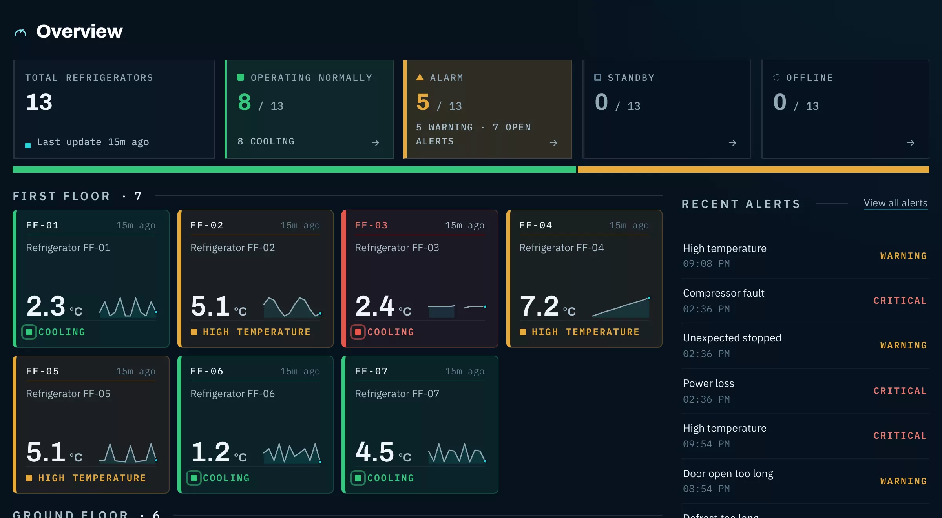The image size is (942, 518).
Task: Click the green Operating Normally status icon
Action: point(241,77)
